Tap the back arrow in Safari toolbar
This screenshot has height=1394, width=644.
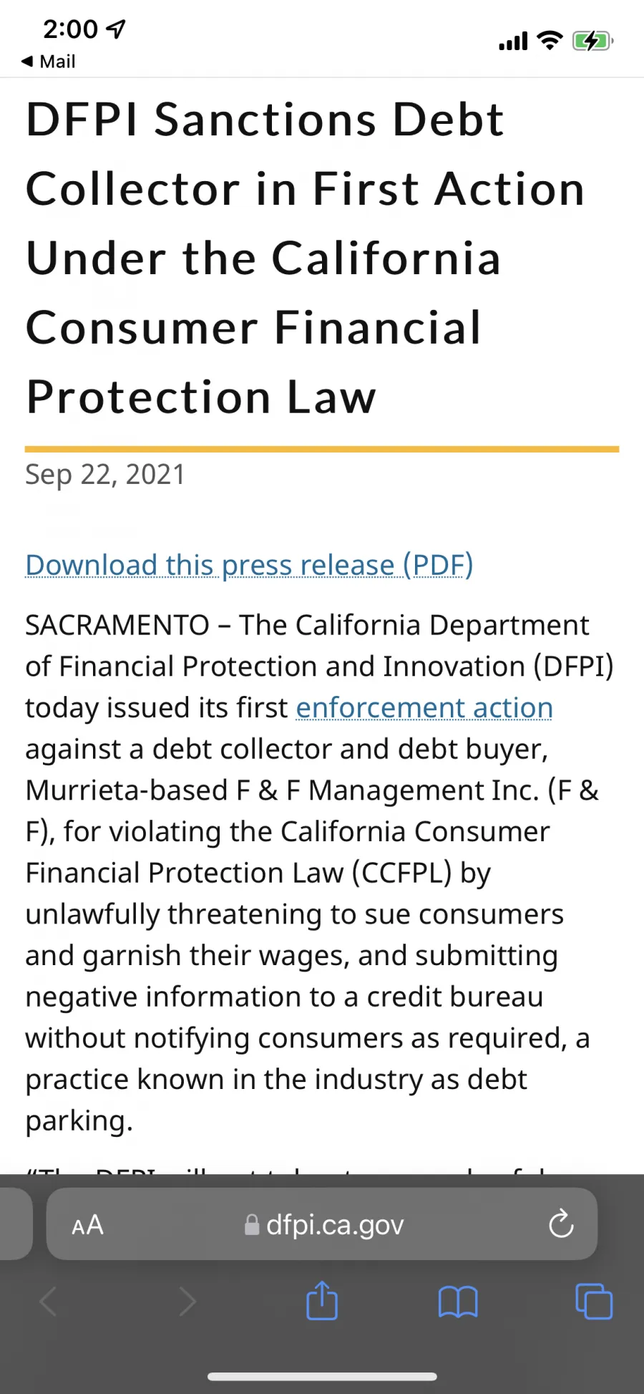click(x=48, y=1301)
